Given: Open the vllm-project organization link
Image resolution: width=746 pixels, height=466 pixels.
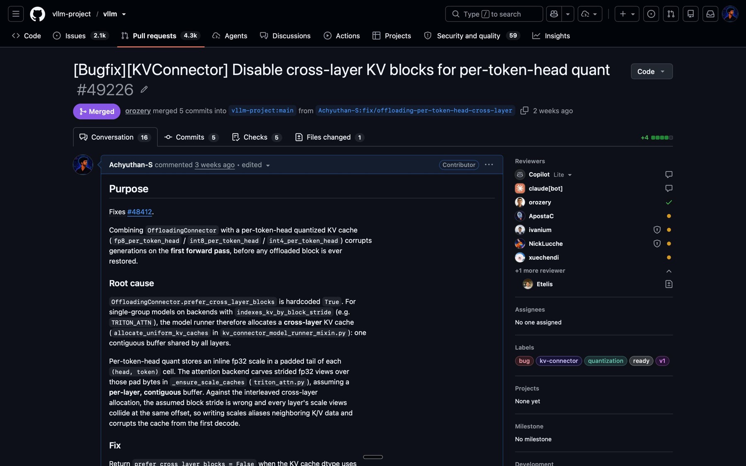Looking at the screenshot, I should (71, 14).
